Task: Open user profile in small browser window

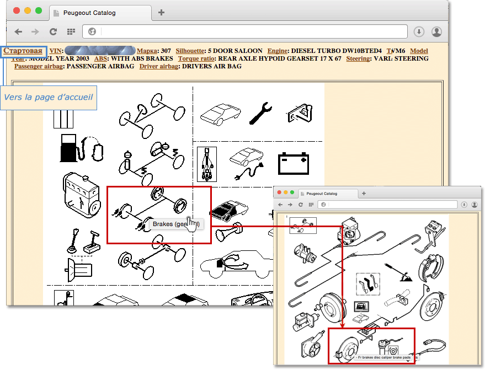Action: [x=475, y=205]
